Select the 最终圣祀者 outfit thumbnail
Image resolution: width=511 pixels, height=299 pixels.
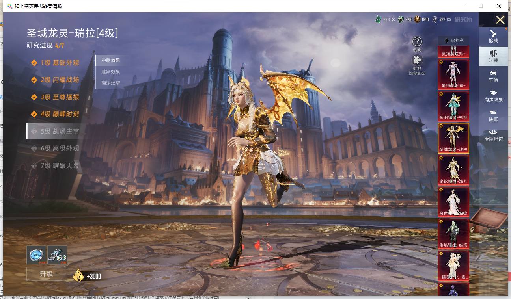point(454,74)
